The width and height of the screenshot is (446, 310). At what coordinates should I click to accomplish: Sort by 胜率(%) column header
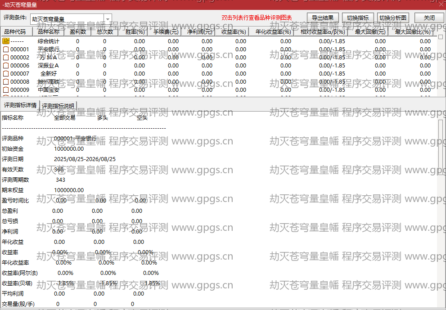point(135,31)
